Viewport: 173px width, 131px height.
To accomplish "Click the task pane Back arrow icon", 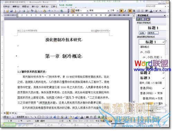I will [x=139, y=19].
